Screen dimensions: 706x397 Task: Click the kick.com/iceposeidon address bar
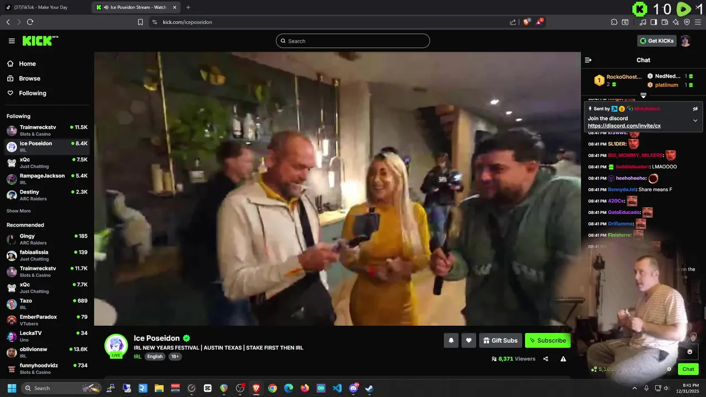pos(331,22)
